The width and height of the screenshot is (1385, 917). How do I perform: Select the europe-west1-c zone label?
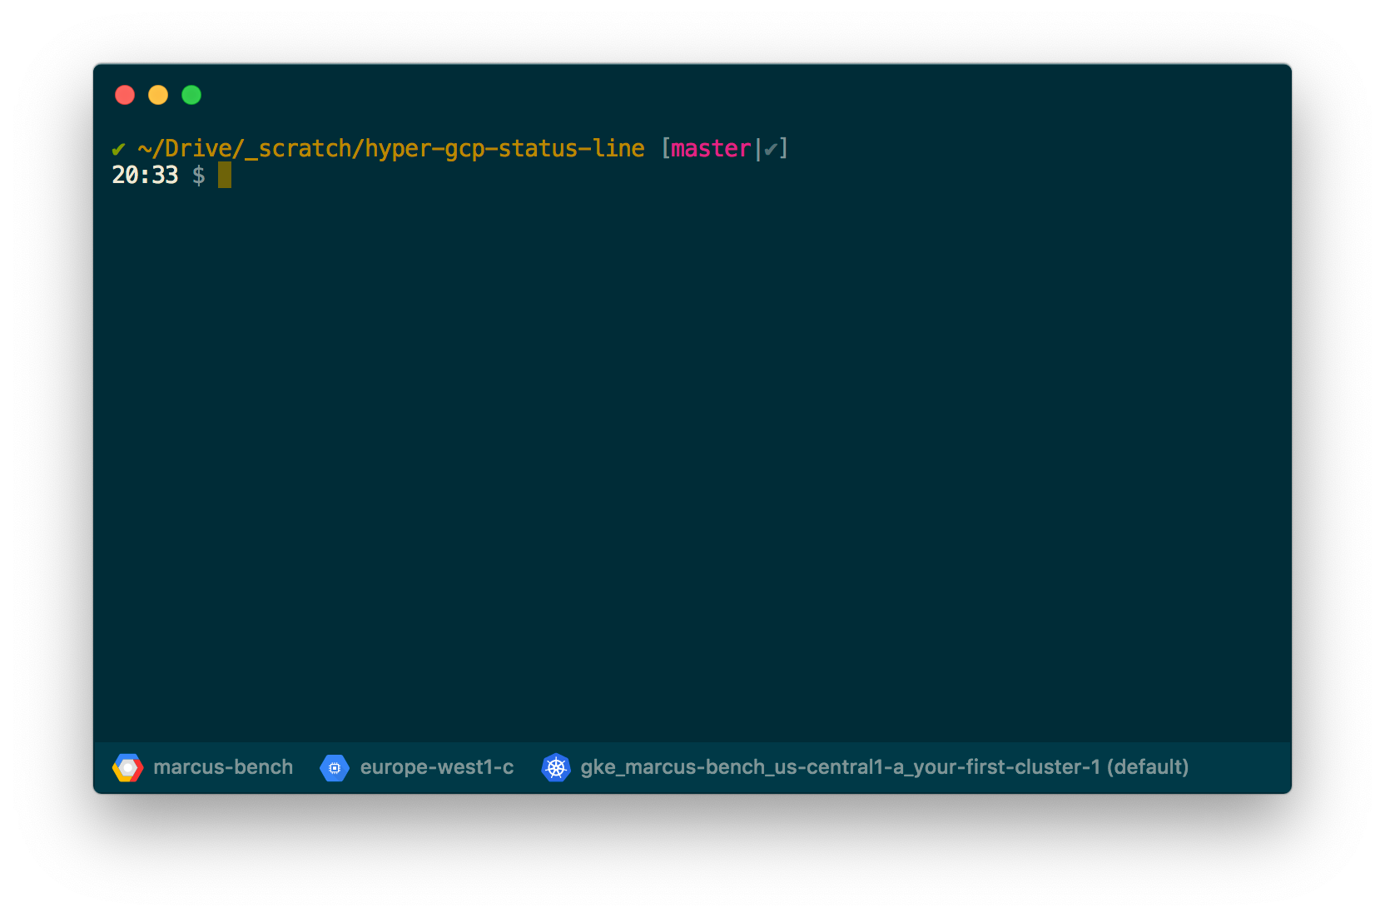pos(436,767)
